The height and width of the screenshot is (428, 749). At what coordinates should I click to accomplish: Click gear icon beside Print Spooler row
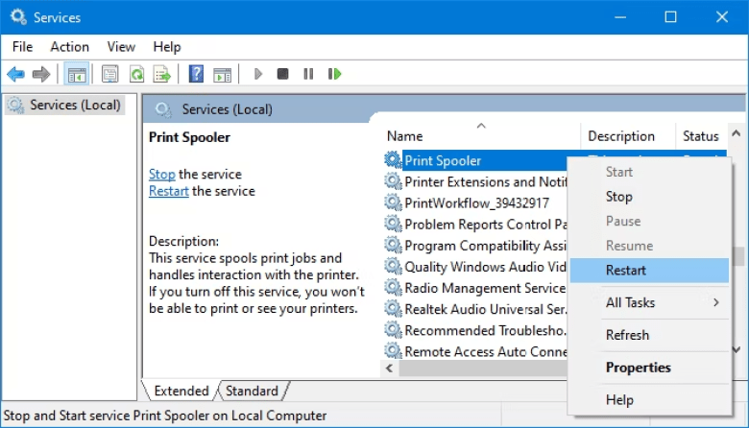point(393,160)
